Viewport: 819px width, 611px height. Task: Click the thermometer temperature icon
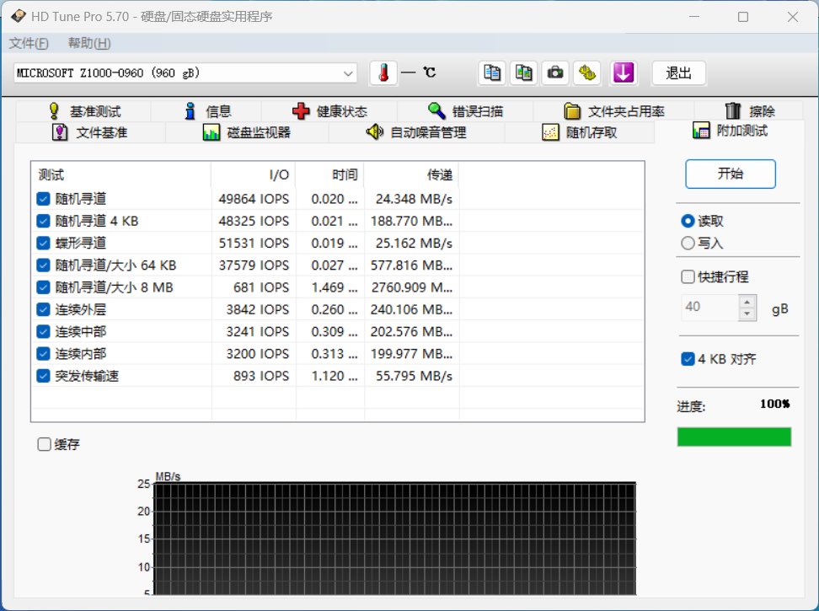pos(383,73)
